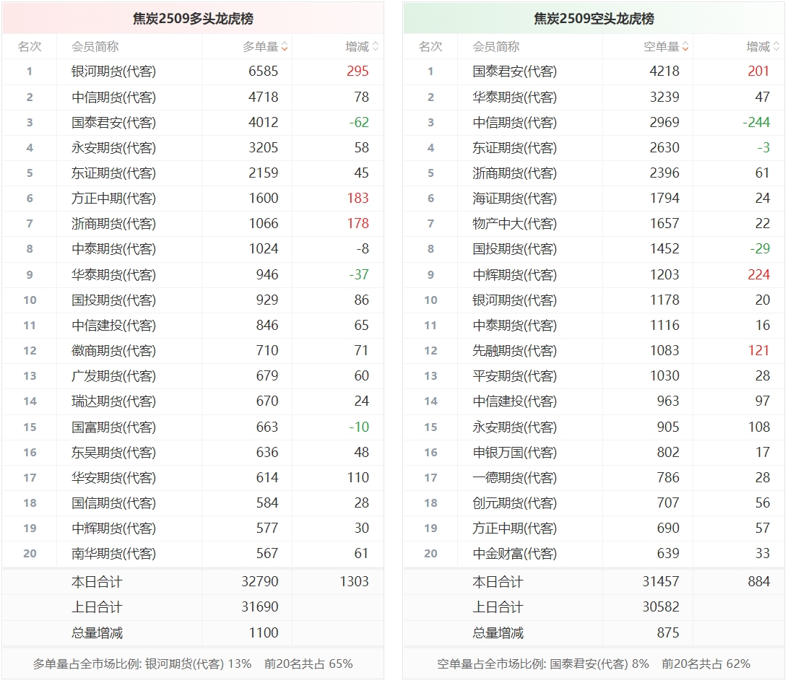The width and height of the screenshot is (788, 683).
Task: Click green change value -62
Action: click(359, 122)
